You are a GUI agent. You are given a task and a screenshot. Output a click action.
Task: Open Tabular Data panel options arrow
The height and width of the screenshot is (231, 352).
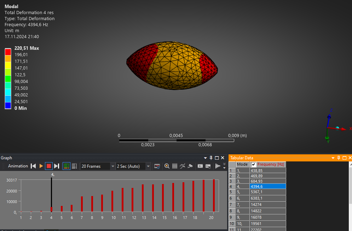click(x=333, y=158)
